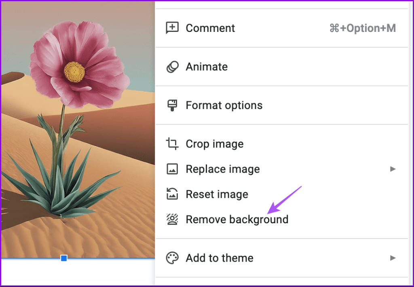Click Reset image to revert edits

coord(217,194)
